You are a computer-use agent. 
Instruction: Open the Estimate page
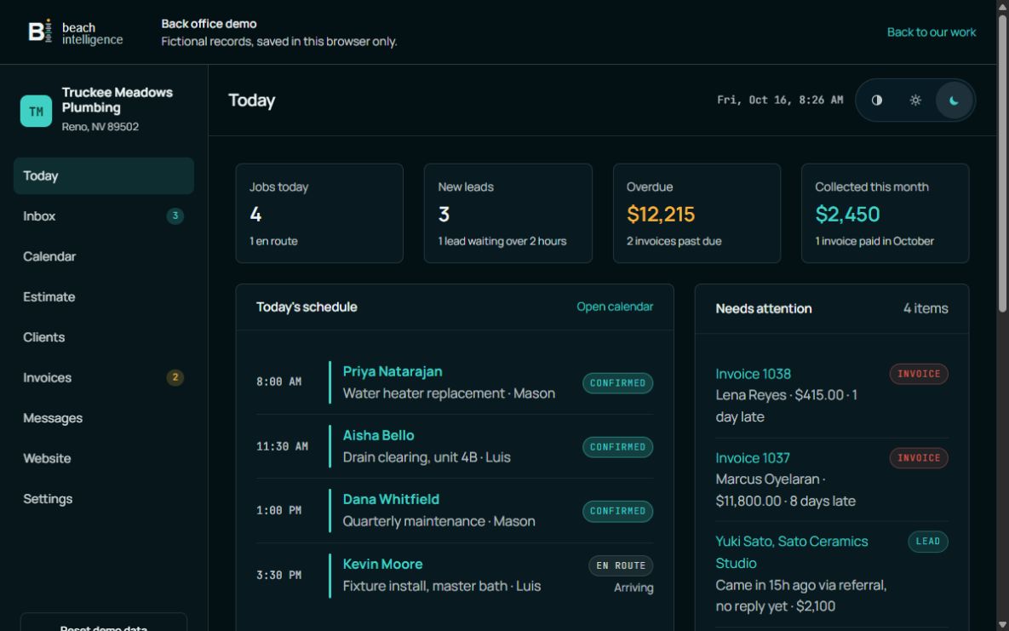(104, 297)
